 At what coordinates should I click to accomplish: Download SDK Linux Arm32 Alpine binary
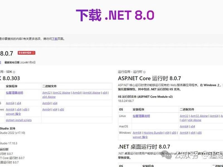click(x=62, y=93)
